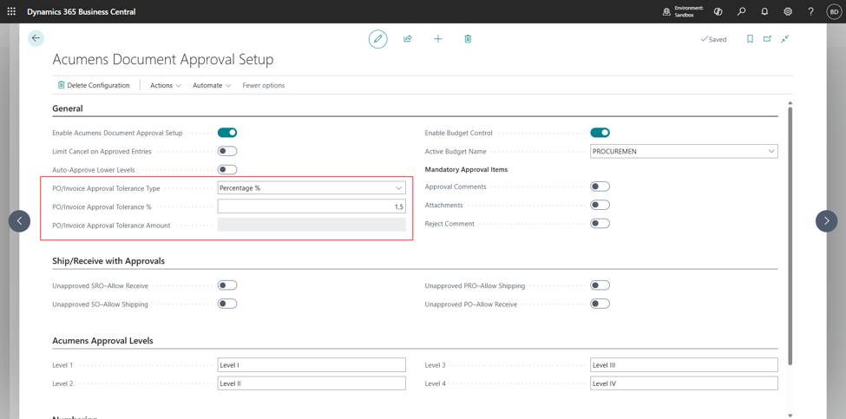Toggle Unapproved PRO–Allow Shipping
The width and height of the screenshot is (846, 419).
tap(600, 285)
